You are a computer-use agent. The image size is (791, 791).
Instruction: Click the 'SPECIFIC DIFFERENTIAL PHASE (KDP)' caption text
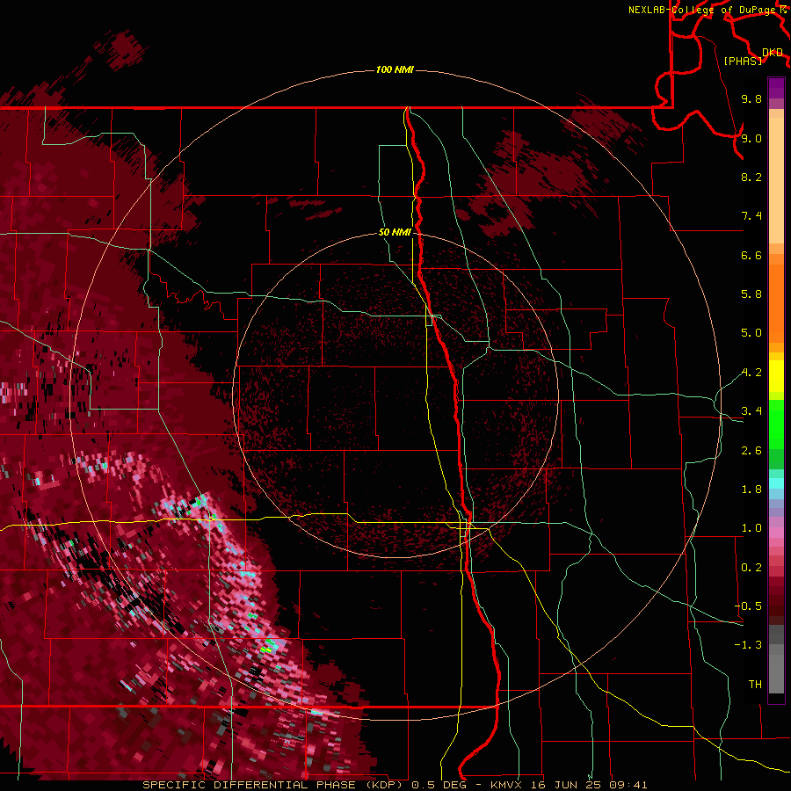275,785
